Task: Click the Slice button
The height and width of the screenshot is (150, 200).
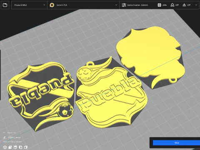Action: click(176, 143)
